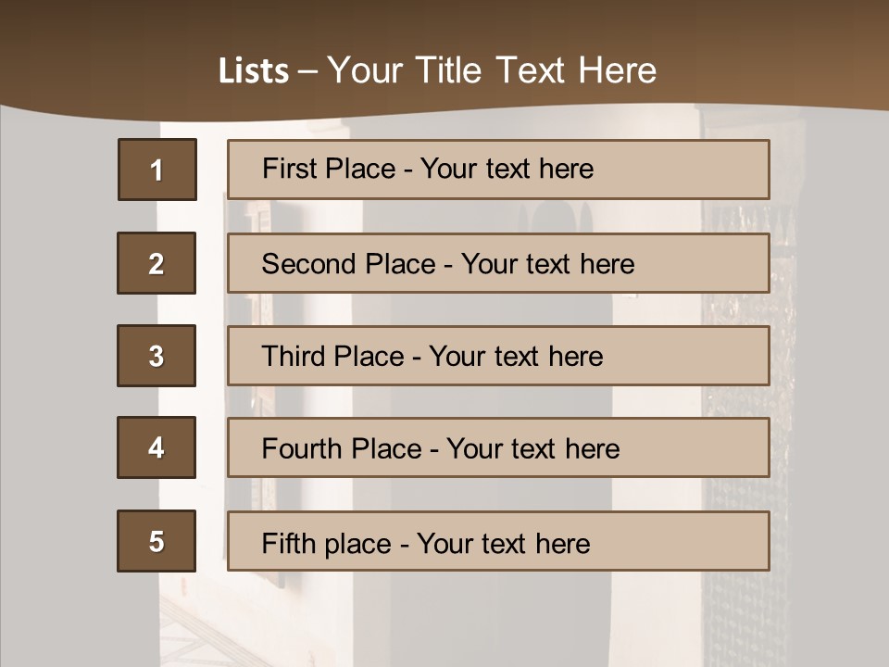Image resolution: width=889 pixels, height=667 pixels.
Task: Click the Second Place text bar
Action: pos(498,263)
